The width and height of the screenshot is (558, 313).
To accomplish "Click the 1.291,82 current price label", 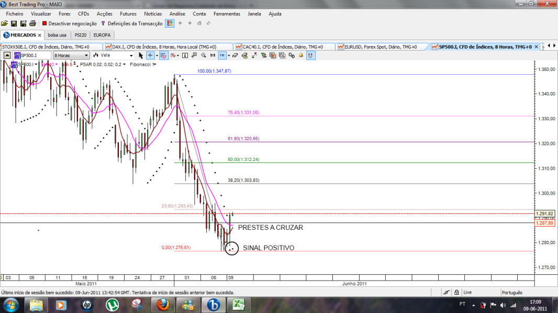I will tap(545, 214).
